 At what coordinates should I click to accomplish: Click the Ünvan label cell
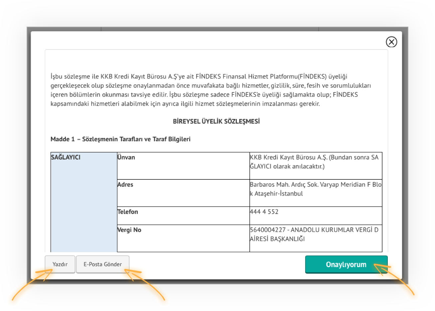click(x=183, y=166)
